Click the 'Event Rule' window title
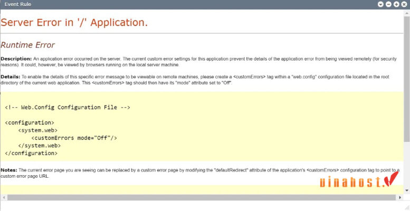410x211 pixels. click(x=18, y=4)
